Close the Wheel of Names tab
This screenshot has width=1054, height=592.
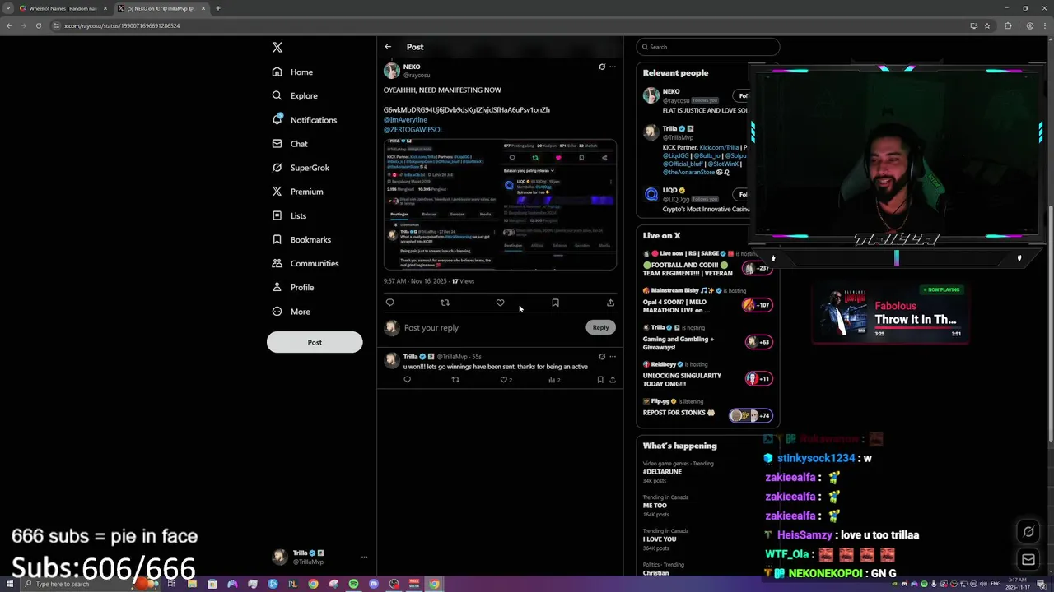pos(105,8)
